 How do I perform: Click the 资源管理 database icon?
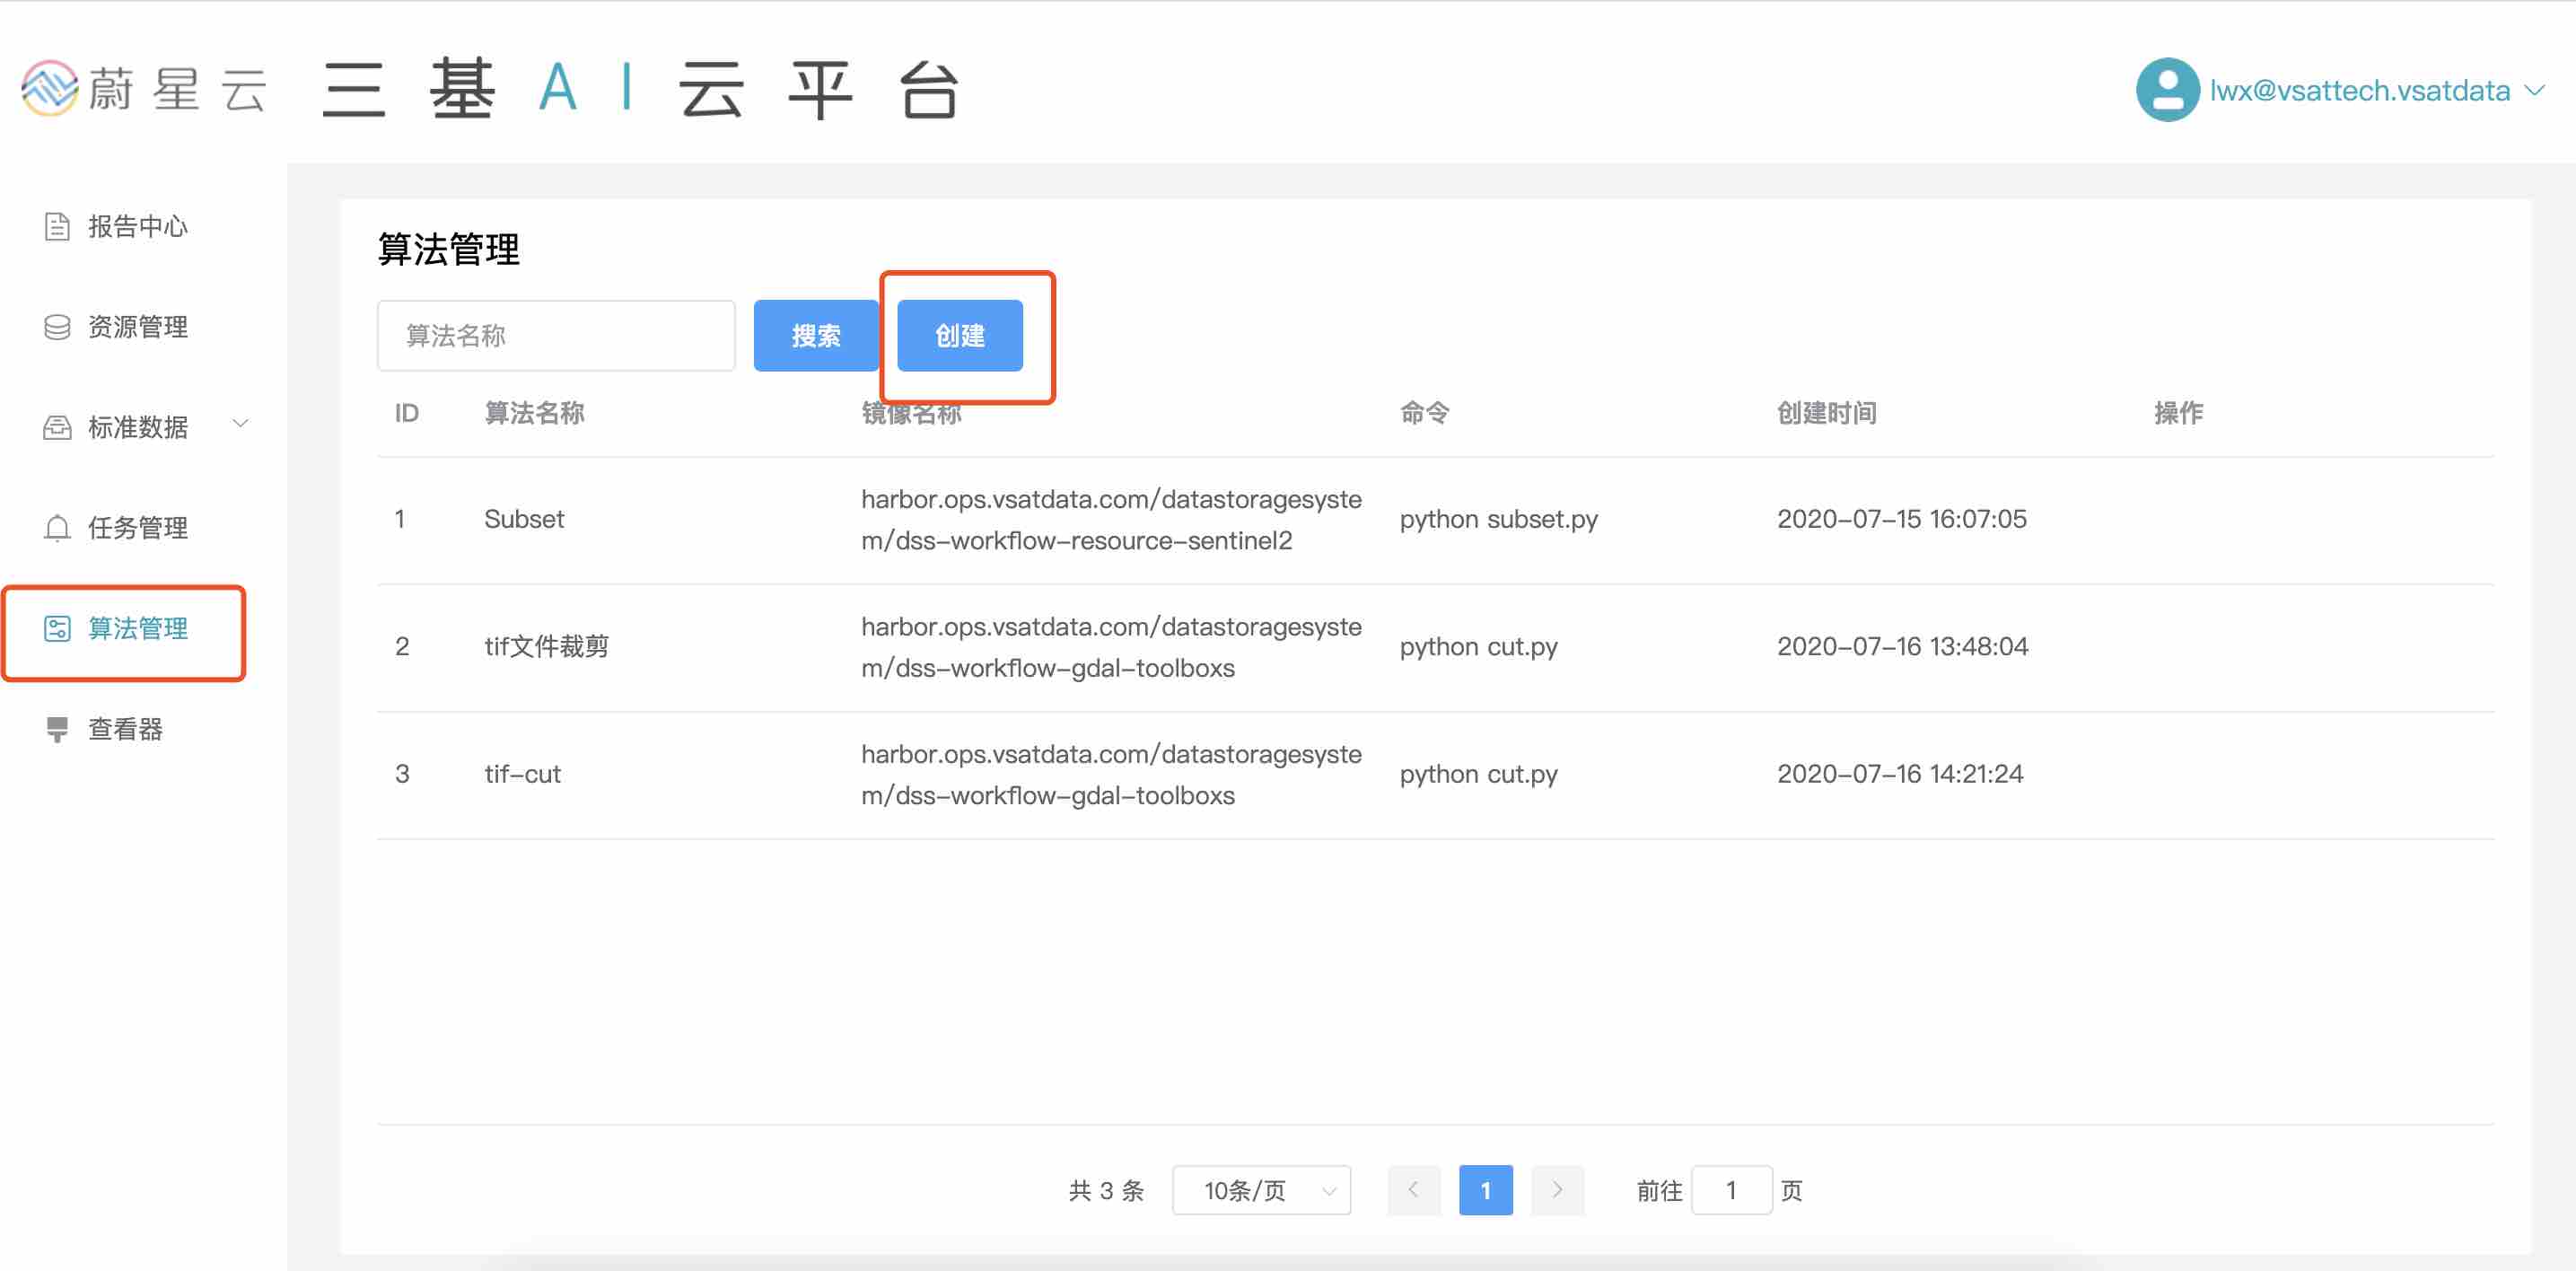[57, 327]
